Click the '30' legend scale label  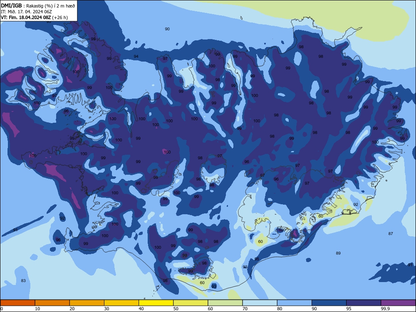tap(106, 309)
